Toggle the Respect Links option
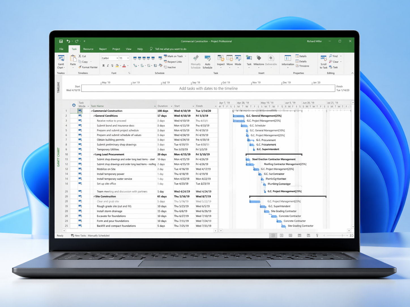 [x=173, y=62]
